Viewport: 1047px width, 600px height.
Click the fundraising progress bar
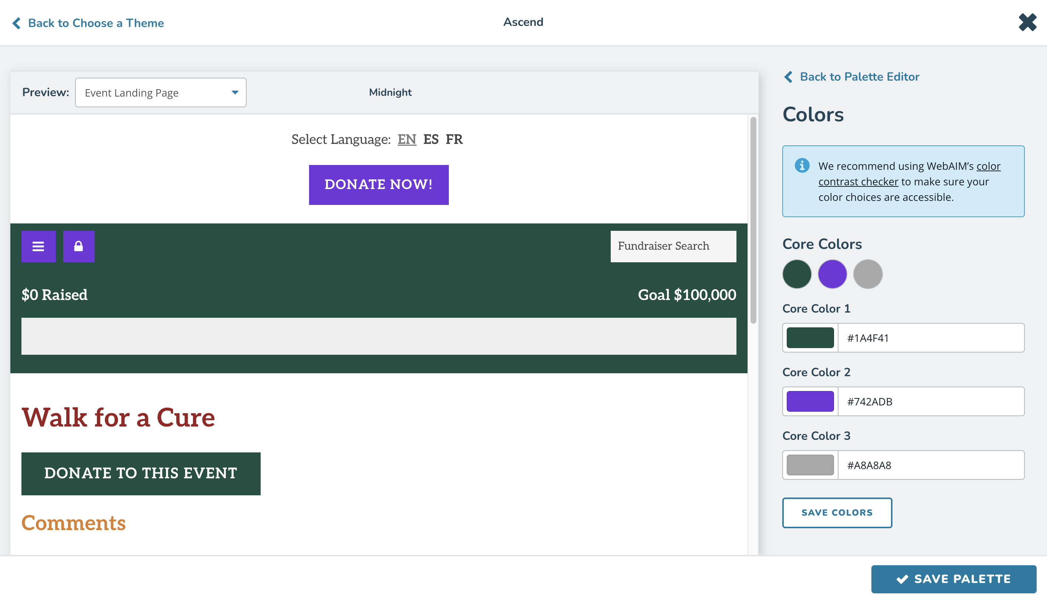pyautogui.click(x=379, y=336)
